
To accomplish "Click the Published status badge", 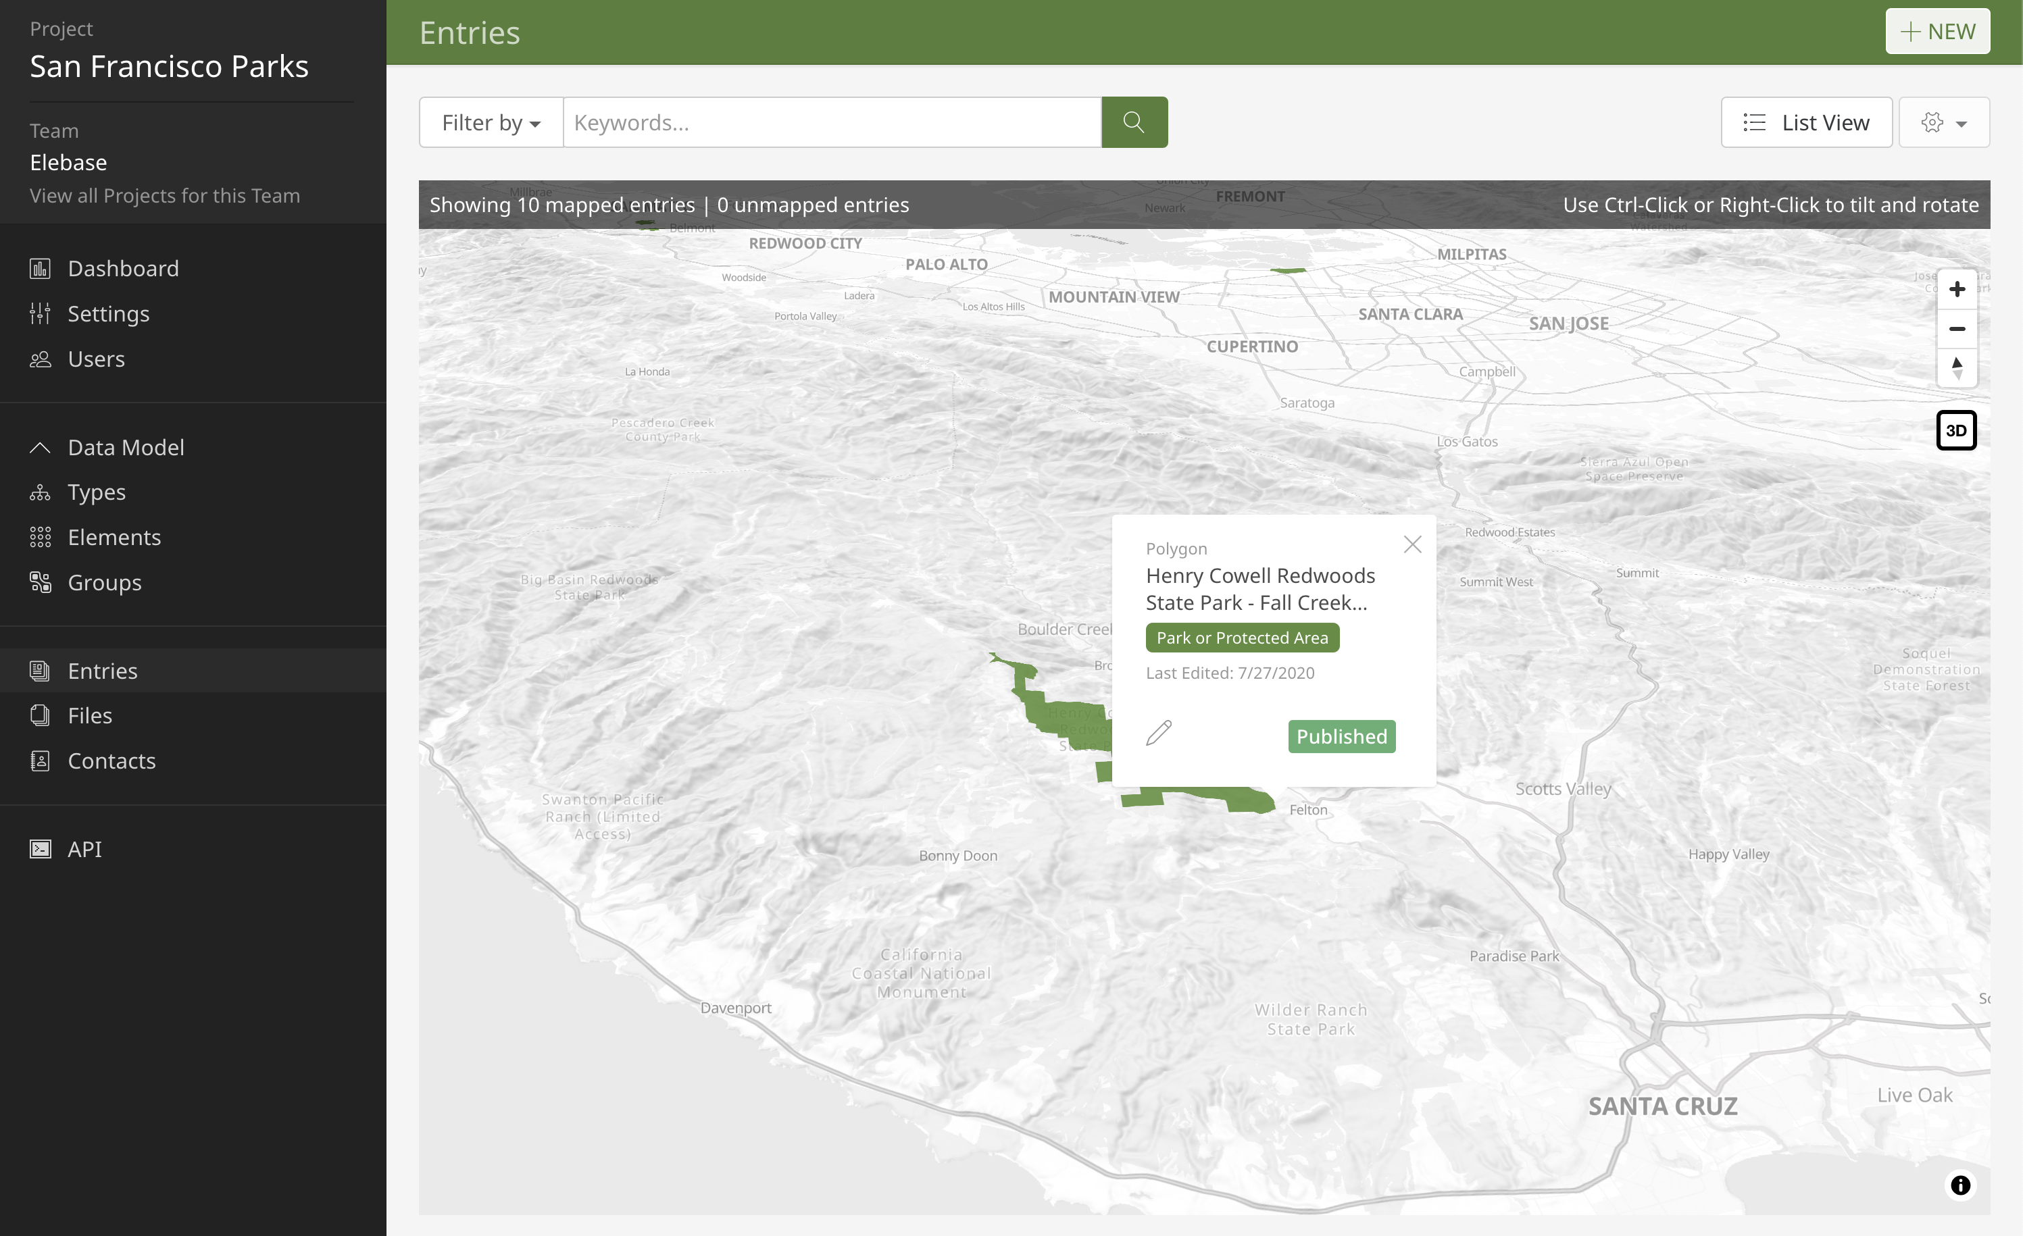I will click(x=1341, y=736).
